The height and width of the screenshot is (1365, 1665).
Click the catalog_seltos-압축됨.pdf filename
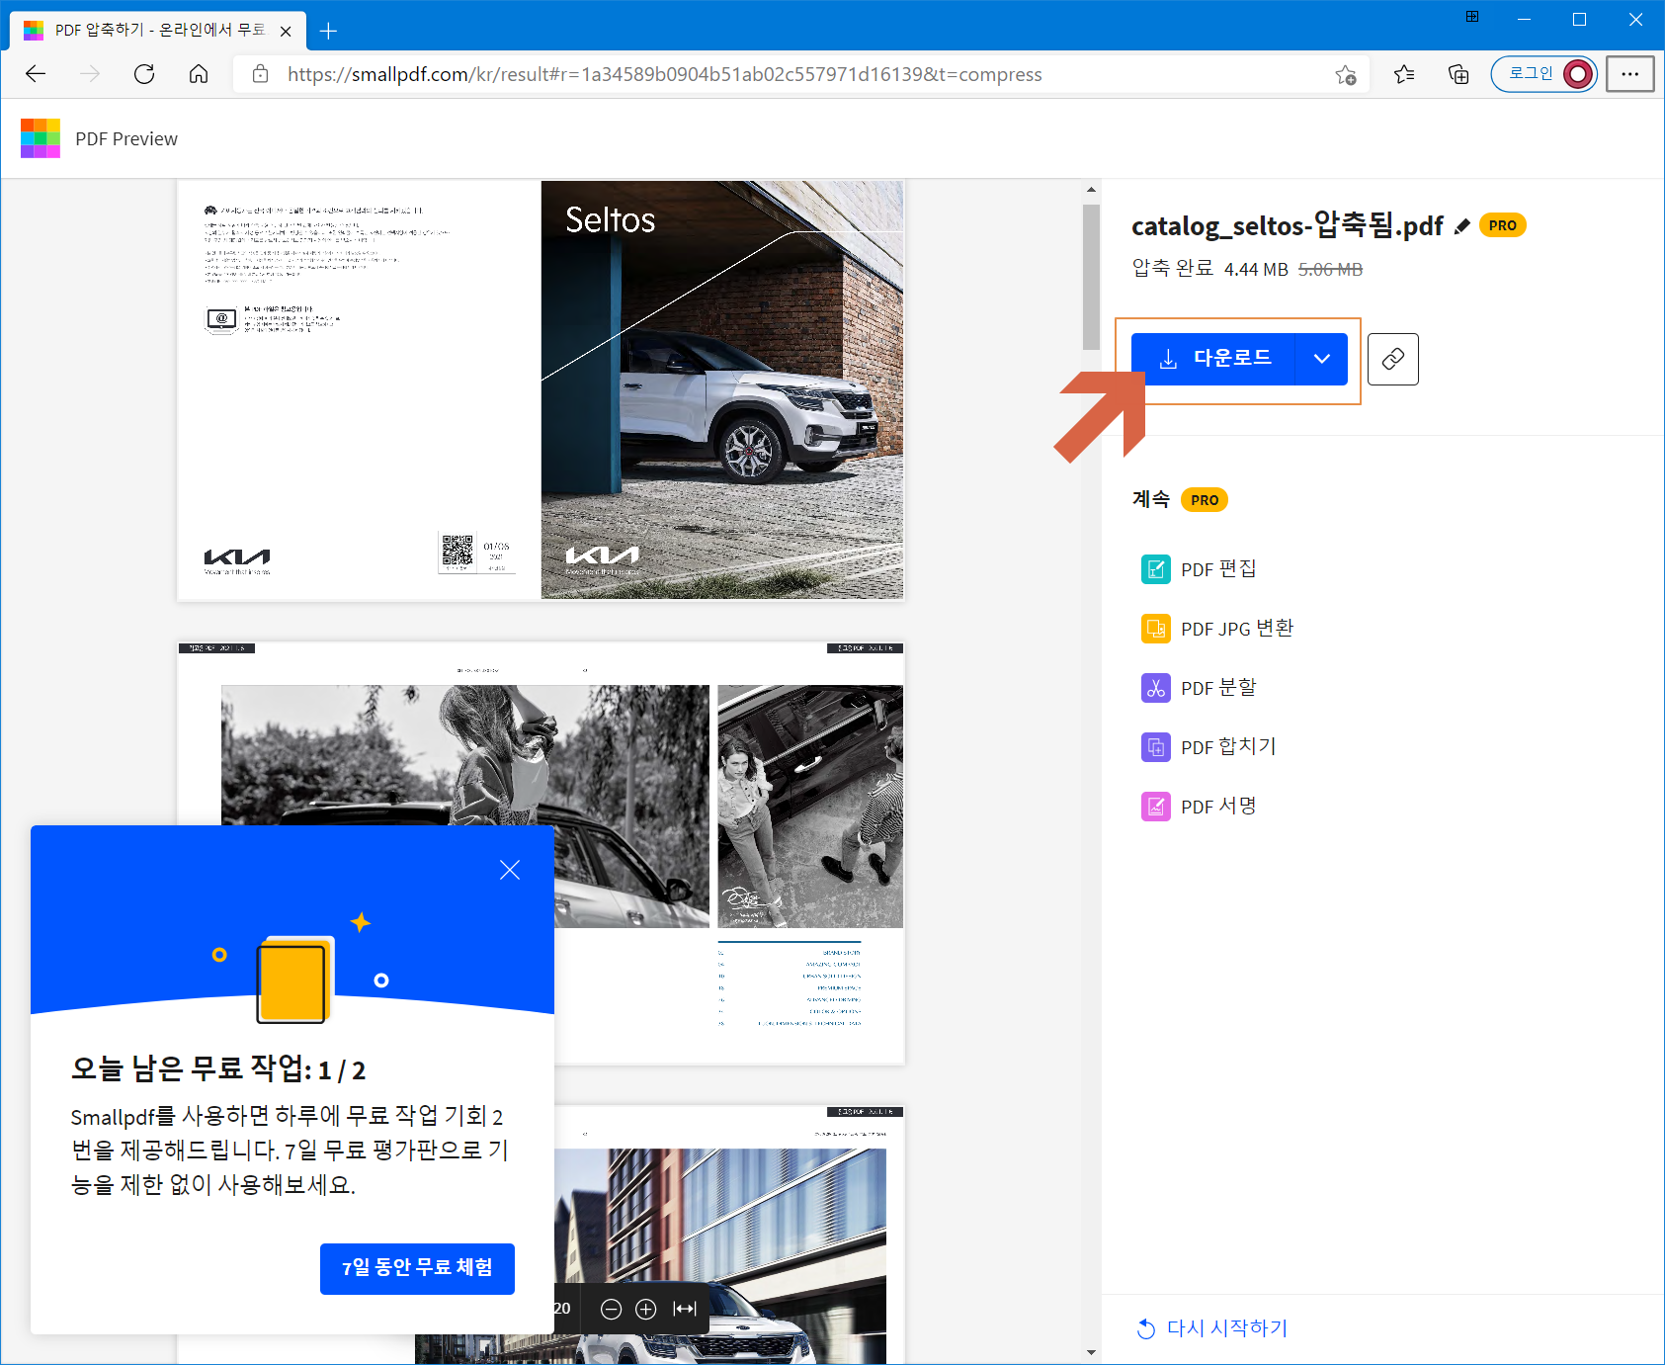pos(1288,225)
